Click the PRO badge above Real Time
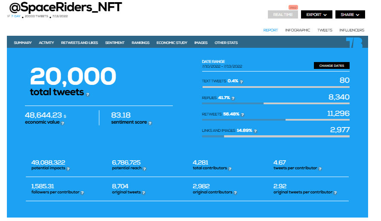Screen dimensions: 381x221 293,8
